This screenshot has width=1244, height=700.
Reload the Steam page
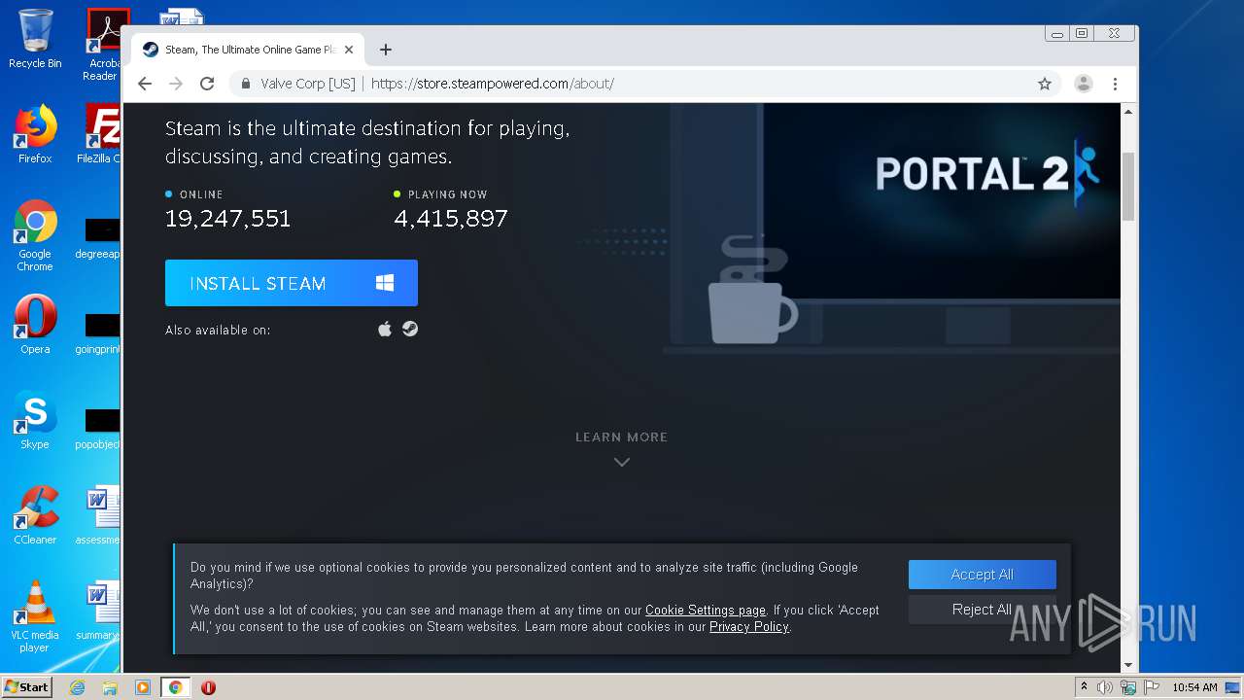click(x=207, y=84)
